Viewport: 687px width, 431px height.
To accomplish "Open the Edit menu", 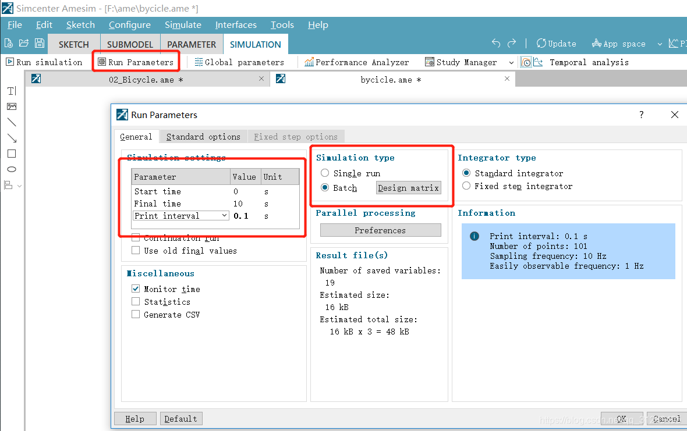I will click(44, 25).
